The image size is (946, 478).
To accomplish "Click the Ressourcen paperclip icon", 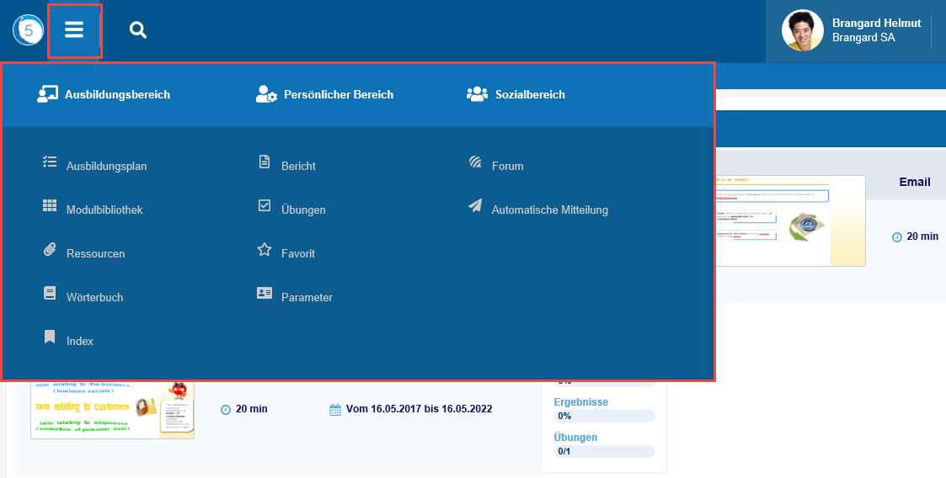I will tap(50, 250).
